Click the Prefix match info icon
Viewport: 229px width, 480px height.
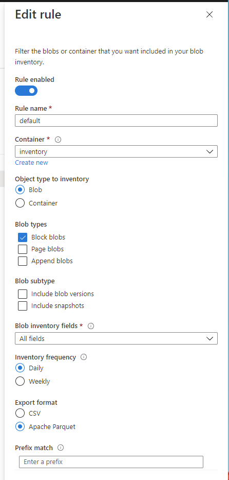click(x=61, y=448)
